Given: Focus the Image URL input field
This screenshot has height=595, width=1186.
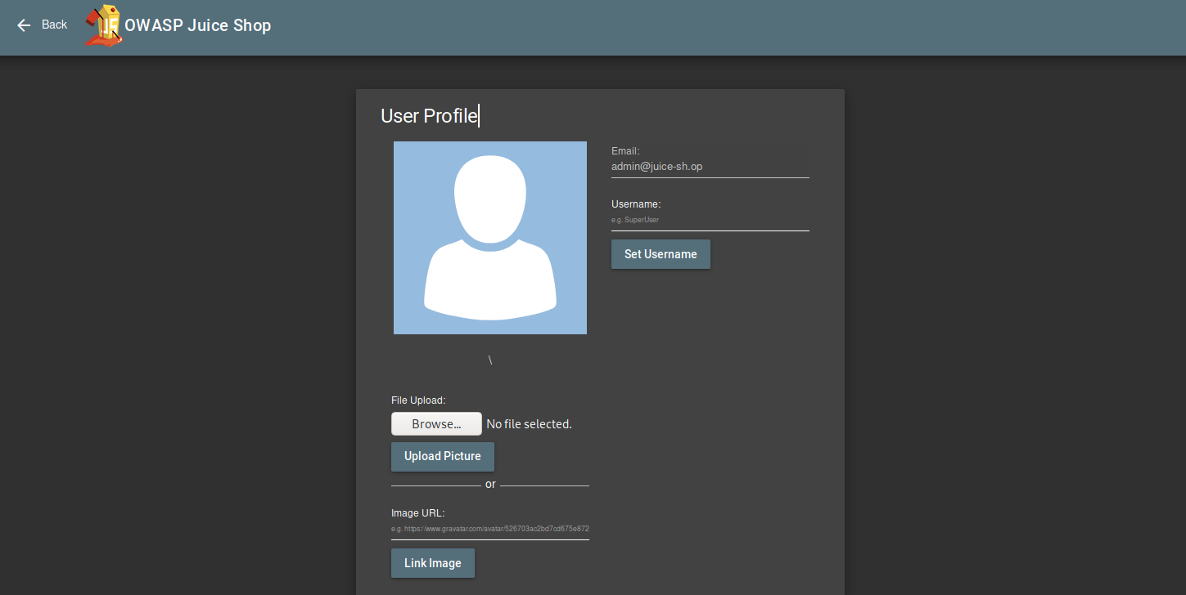Looking at the screenshot, I should click(x=489, y=529).
